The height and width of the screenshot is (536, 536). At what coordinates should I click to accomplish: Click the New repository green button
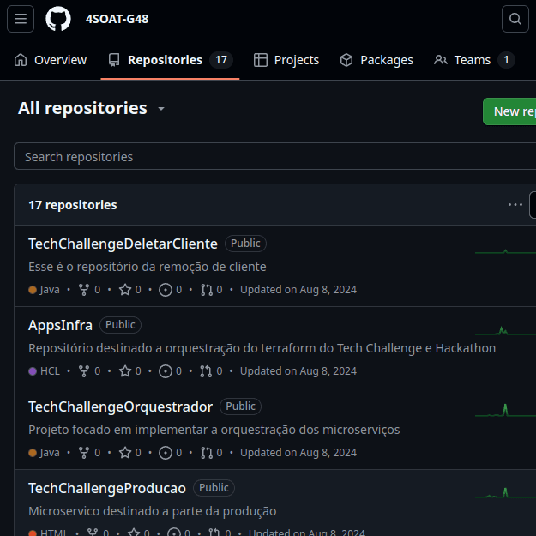tap(511, 111)
